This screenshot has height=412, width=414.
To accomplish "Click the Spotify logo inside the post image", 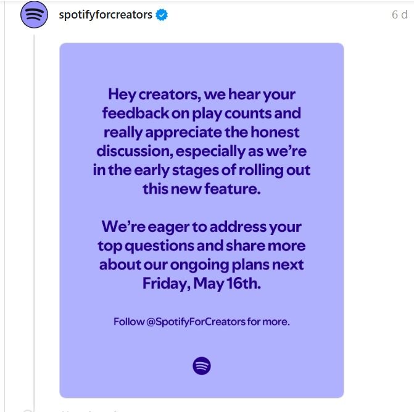I will tap(202, 366).
